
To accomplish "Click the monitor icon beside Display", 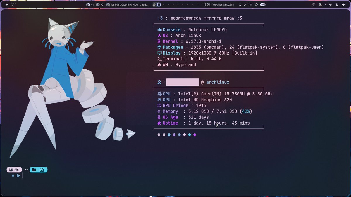I will coord(159,53).
